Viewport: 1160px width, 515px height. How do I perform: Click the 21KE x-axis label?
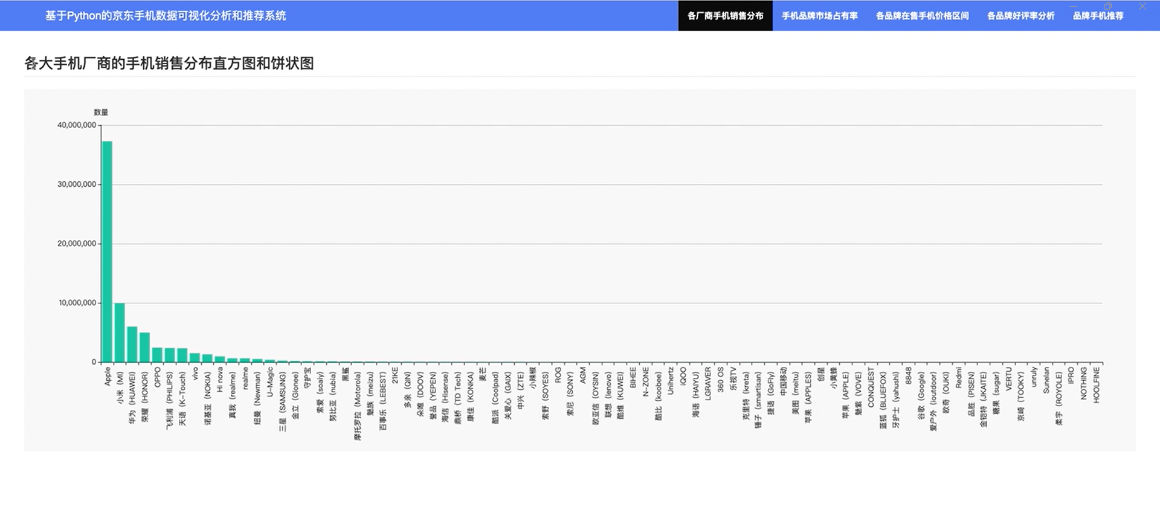tap(395, 375)
